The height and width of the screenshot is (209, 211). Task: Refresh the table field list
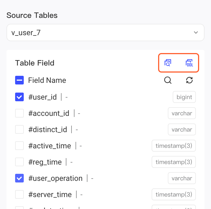click(189, 80)
